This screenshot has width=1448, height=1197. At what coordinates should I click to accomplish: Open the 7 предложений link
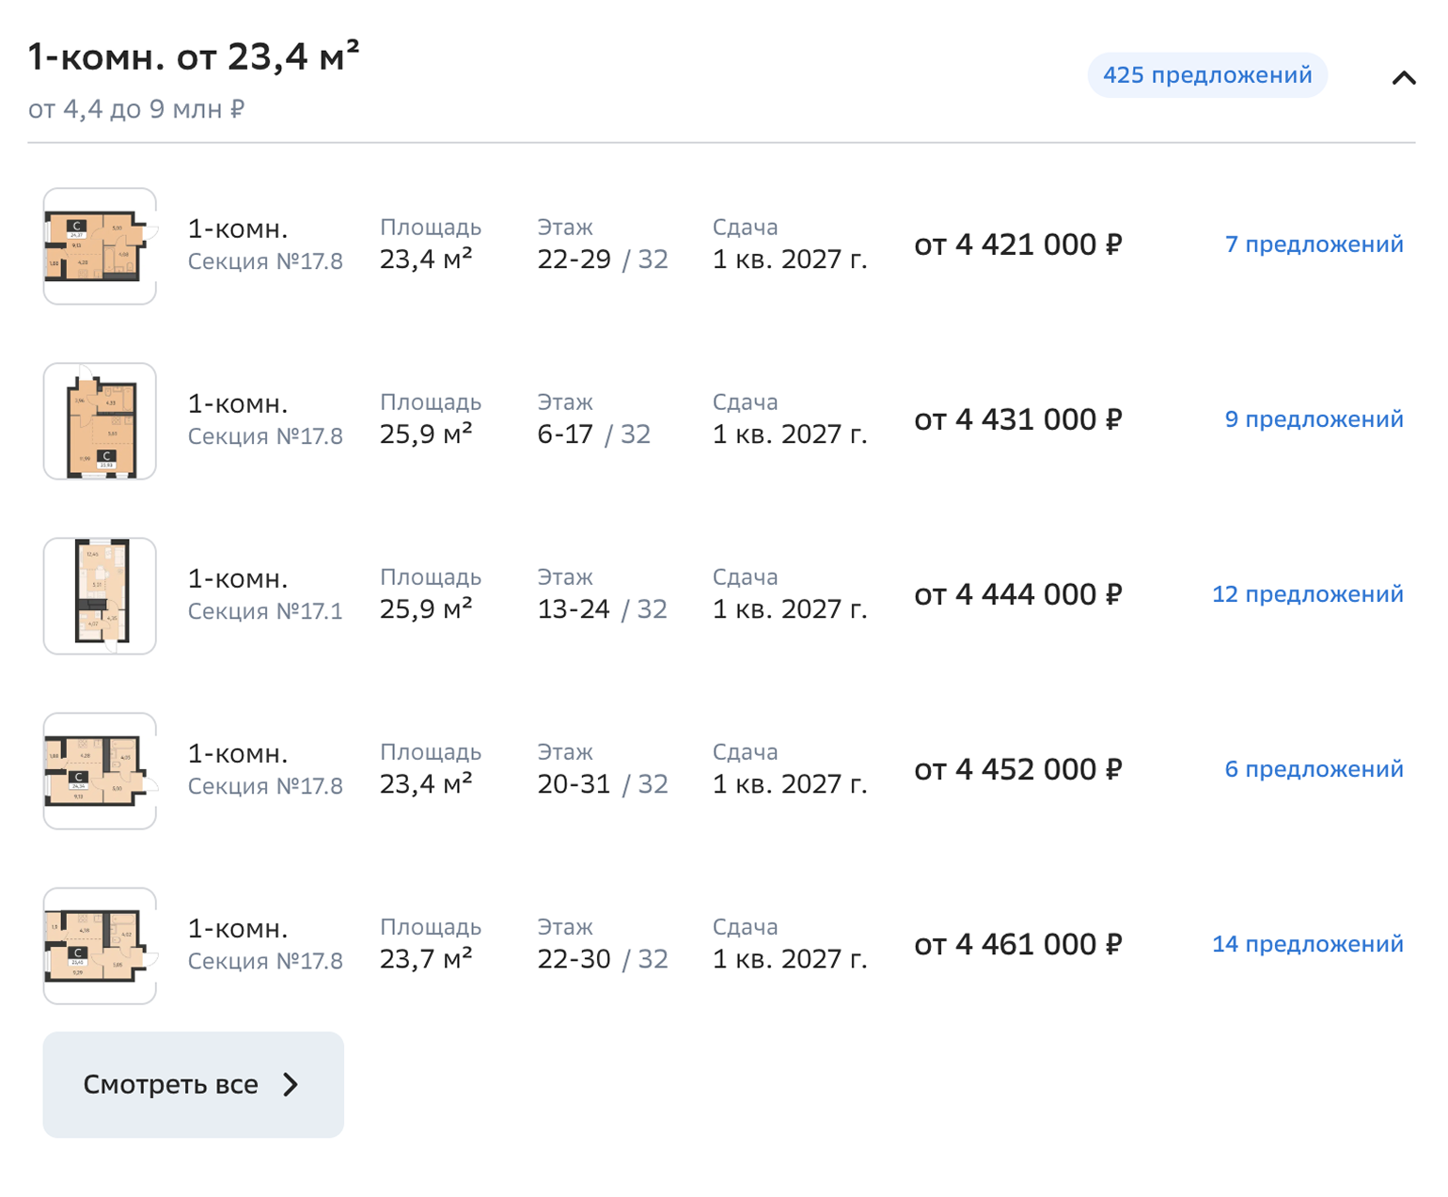1314,244
